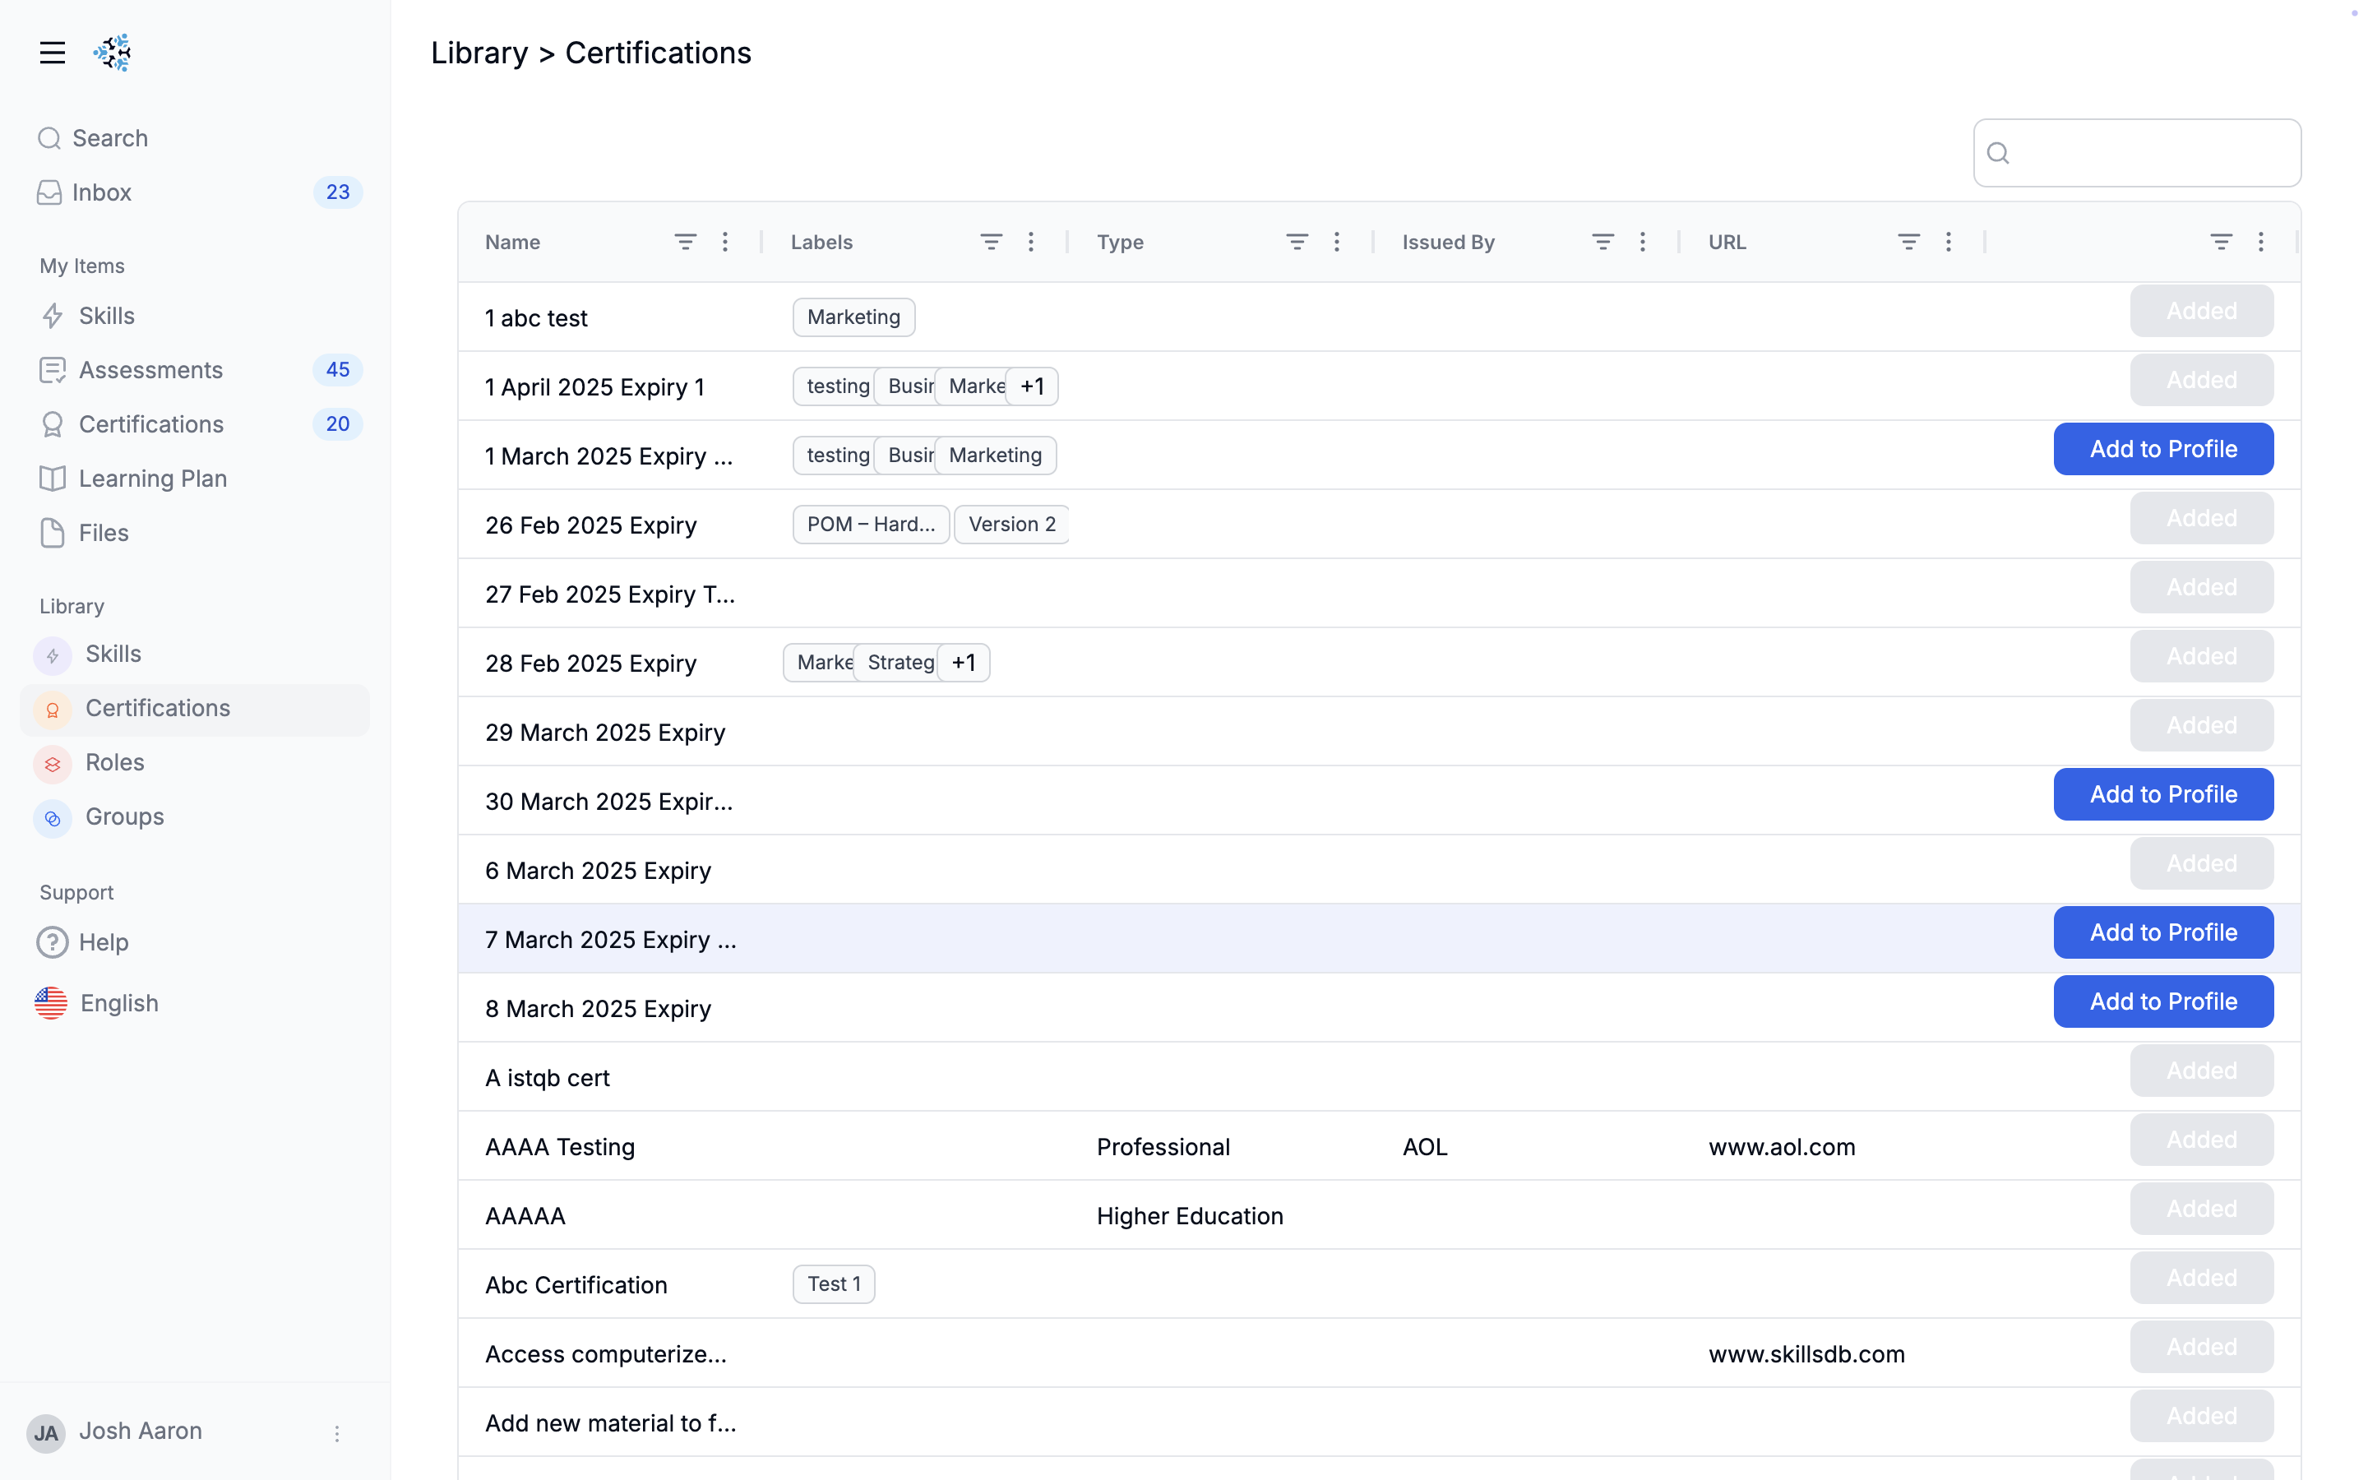The height and width of the screenshot is (1480, 2368).
Task: Open the last column's options menu
Action: pos(2261,242)
